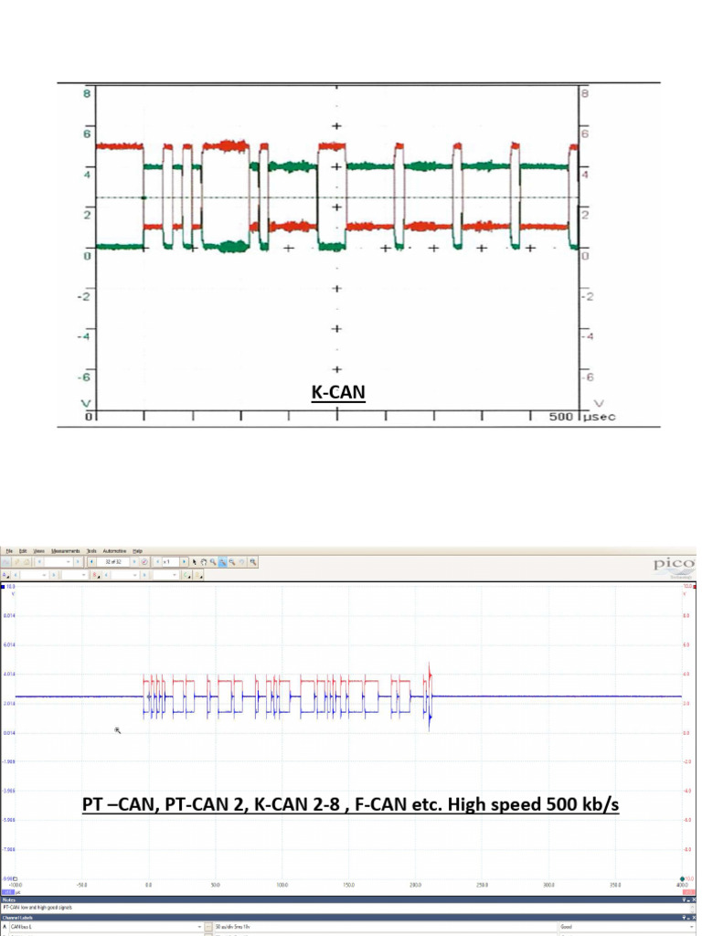The width and height of the screenshot is (702, 936).
Task: Expand the CAN bus L label dropdown
Action: (199, 927)
